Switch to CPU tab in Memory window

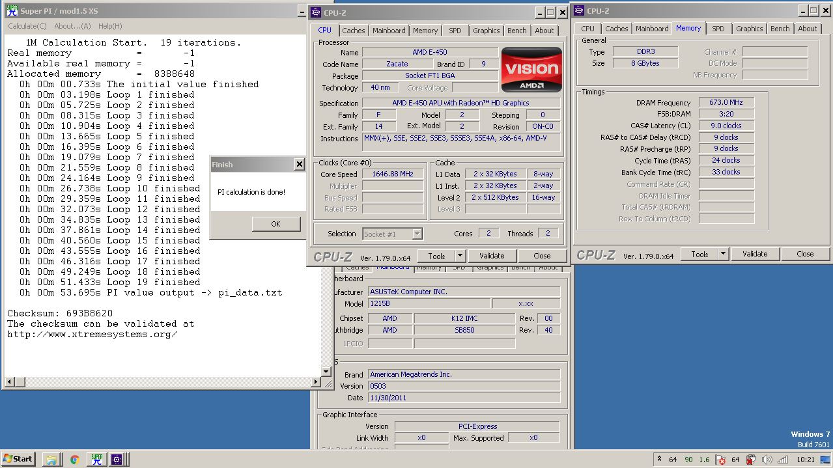pyautogui.click(x=588, y=29)
